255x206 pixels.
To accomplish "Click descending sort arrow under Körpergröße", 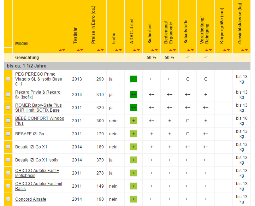I will coord(229,50).
